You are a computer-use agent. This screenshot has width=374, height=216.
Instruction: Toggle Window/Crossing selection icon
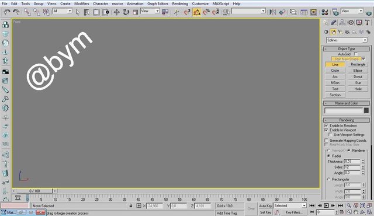tap(106, 12)
